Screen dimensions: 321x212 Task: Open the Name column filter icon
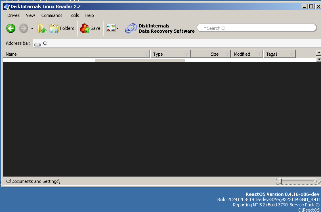(146, 54)
